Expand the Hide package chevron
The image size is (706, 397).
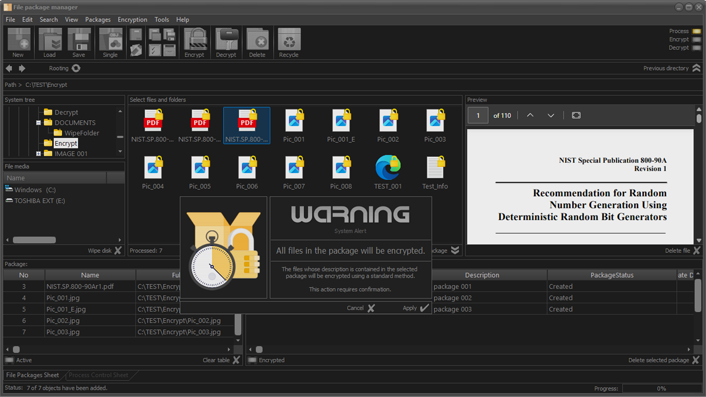click(455, 250)
